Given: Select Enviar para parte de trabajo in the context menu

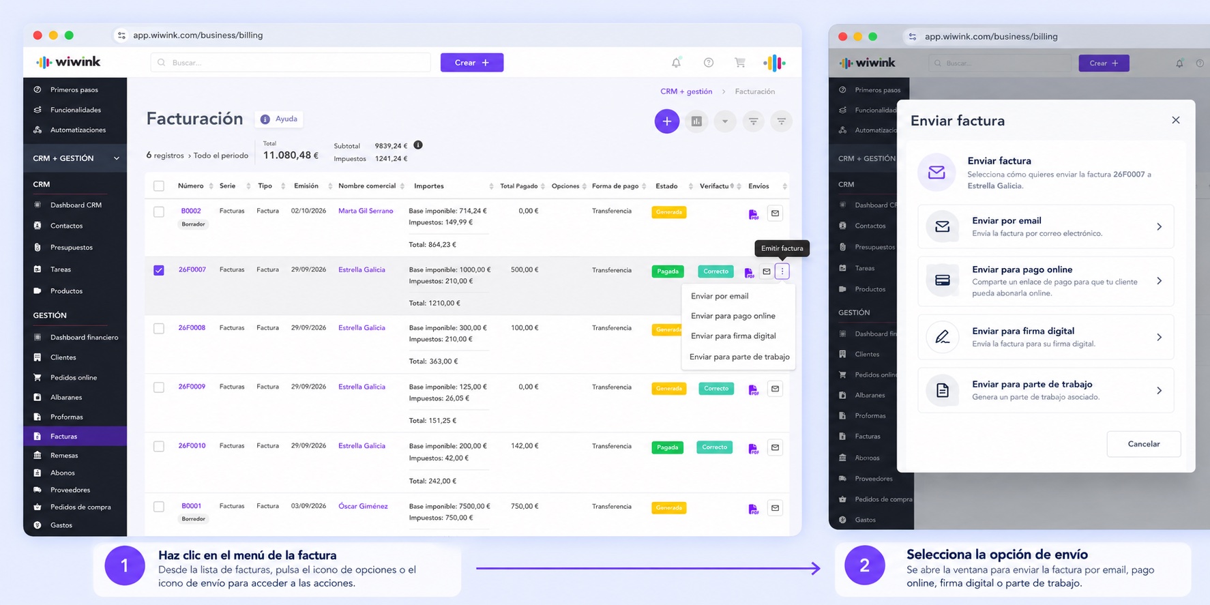Looking at the screenshot, I should point(739,357).
